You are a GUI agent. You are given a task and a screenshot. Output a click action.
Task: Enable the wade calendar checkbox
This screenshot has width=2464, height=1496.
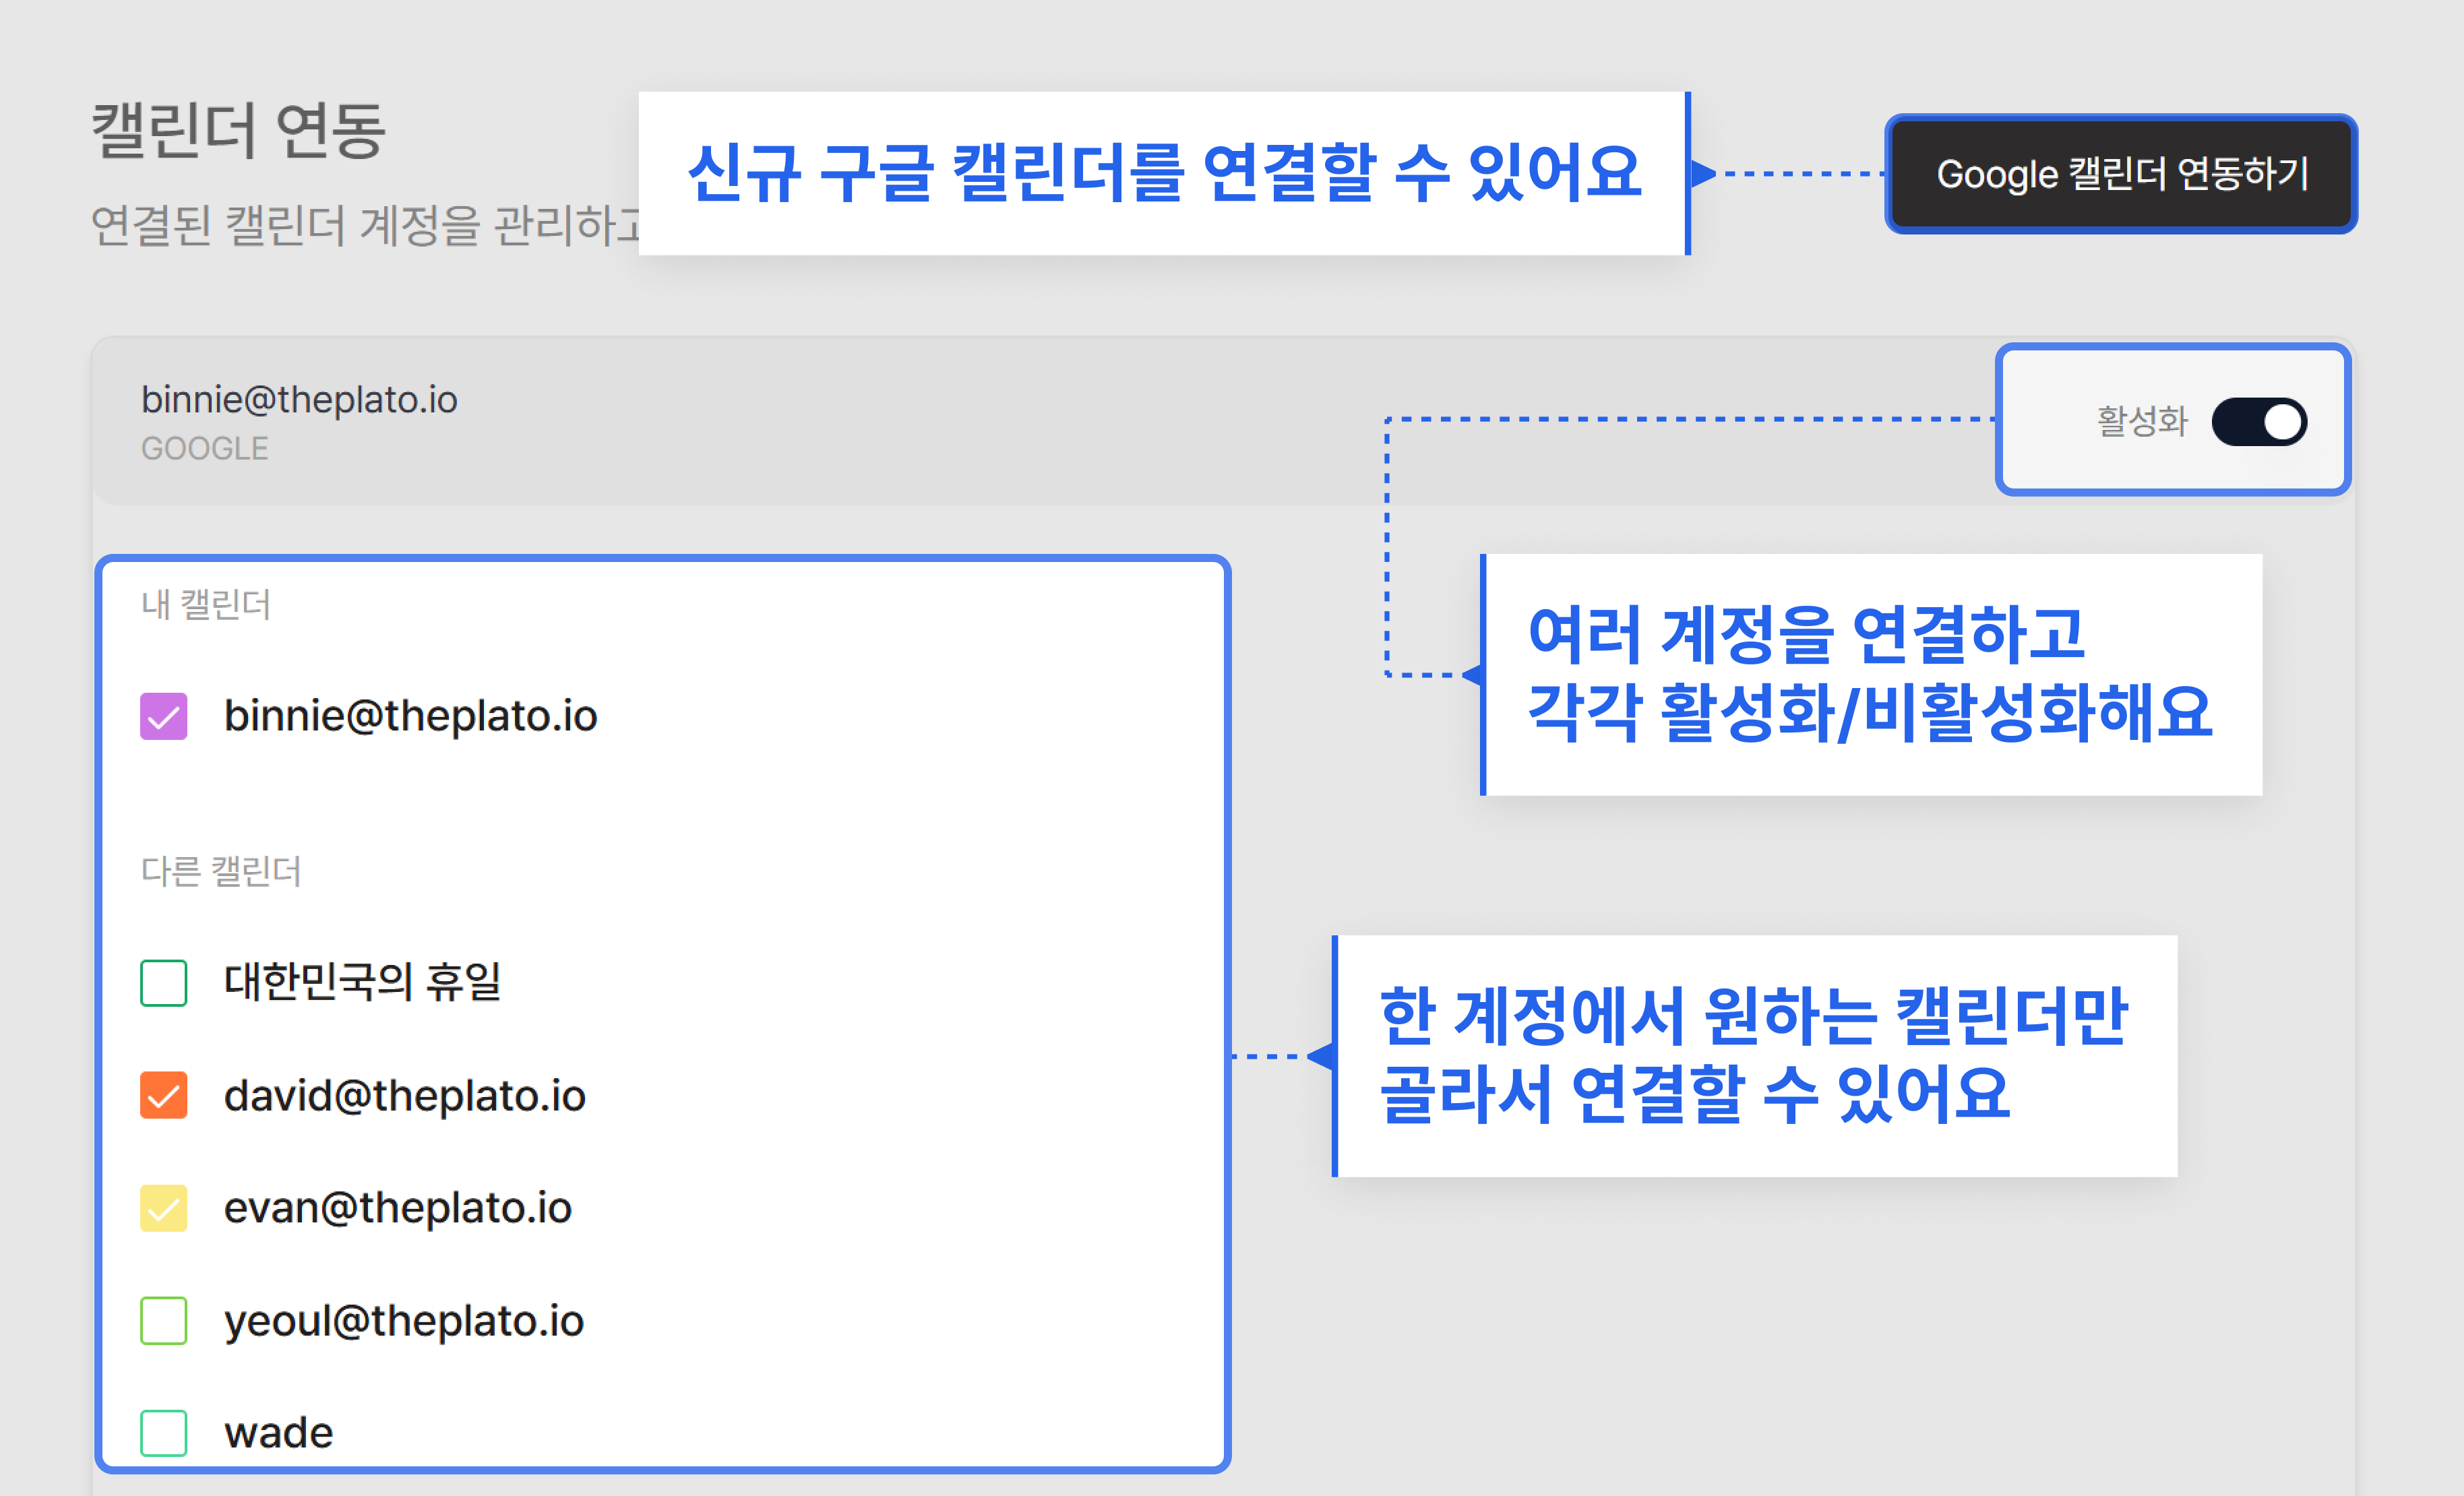pos(164,1432)
